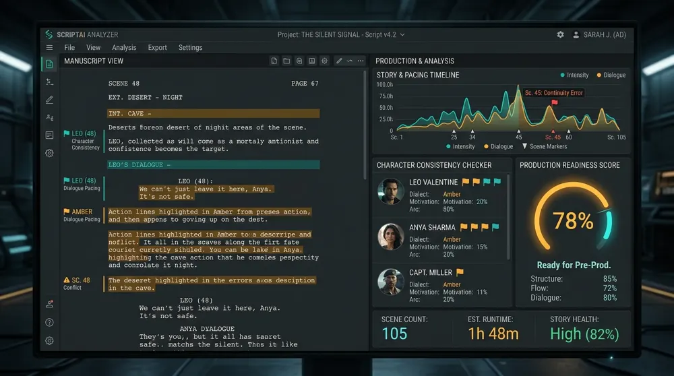Select Leo Valentine's portrait thumbnail
The image size is (674, 376).
click(390, 191)
